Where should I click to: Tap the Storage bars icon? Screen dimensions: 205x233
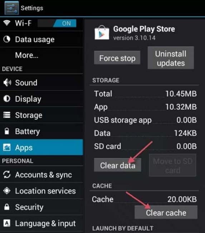coord(7,115)
